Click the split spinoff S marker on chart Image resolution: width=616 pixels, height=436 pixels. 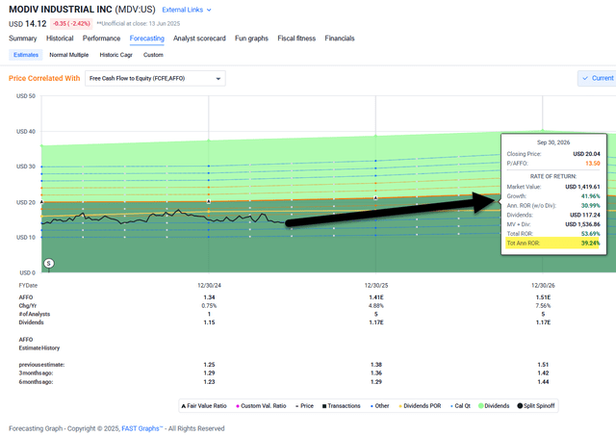[x=49, y=263]
